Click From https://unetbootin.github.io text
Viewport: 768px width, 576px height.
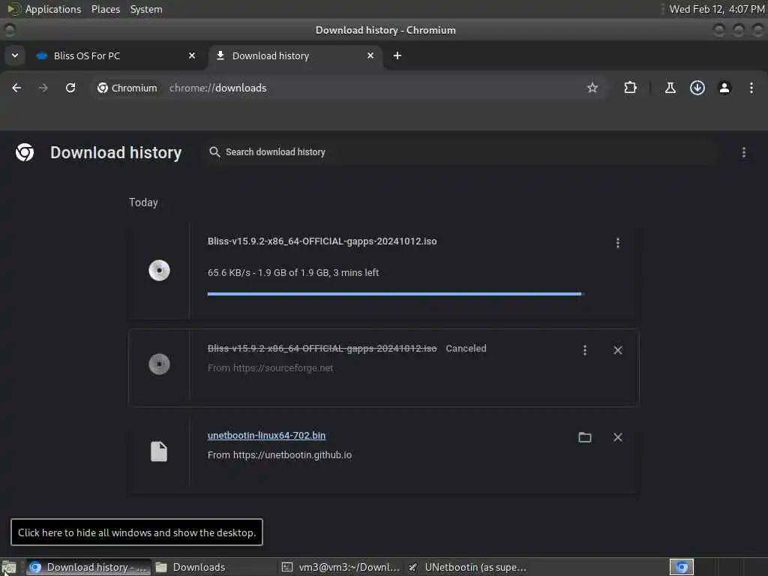pos(280,455)
